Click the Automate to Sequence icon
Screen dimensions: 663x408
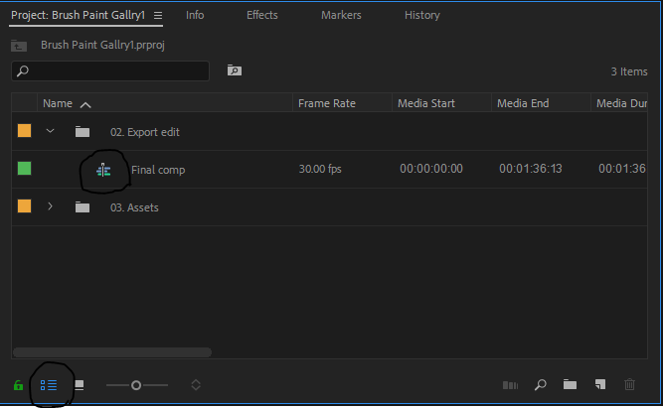510,385
